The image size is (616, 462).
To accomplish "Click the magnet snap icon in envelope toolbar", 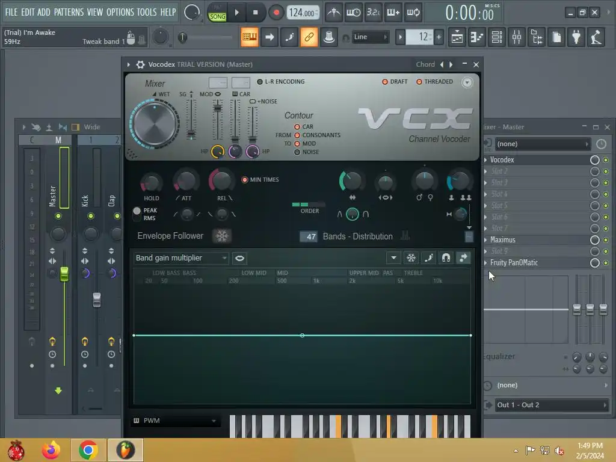I will coord(446,258).
